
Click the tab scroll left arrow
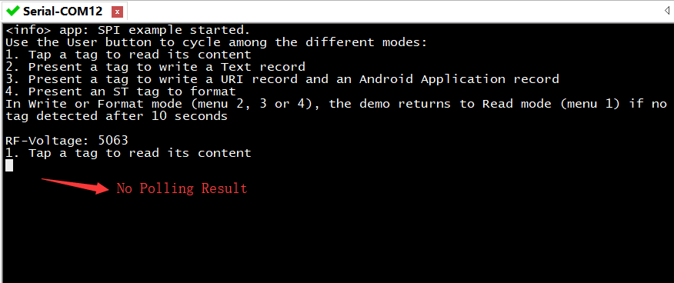click(667, 10)
